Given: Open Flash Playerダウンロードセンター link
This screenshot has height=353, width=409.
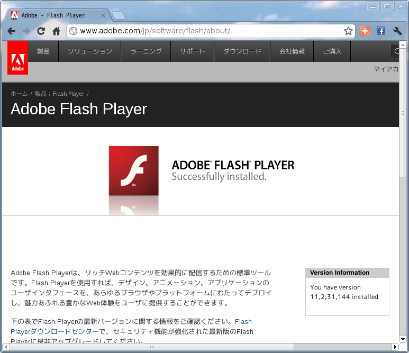Looking at the screenshot, I should coord(54,332).
